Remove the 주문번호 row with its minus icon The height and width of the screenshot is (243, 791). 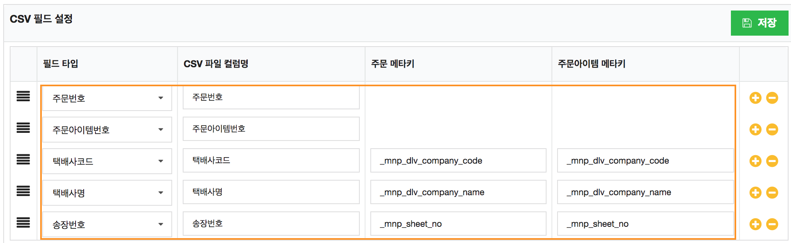coord(772,98)
